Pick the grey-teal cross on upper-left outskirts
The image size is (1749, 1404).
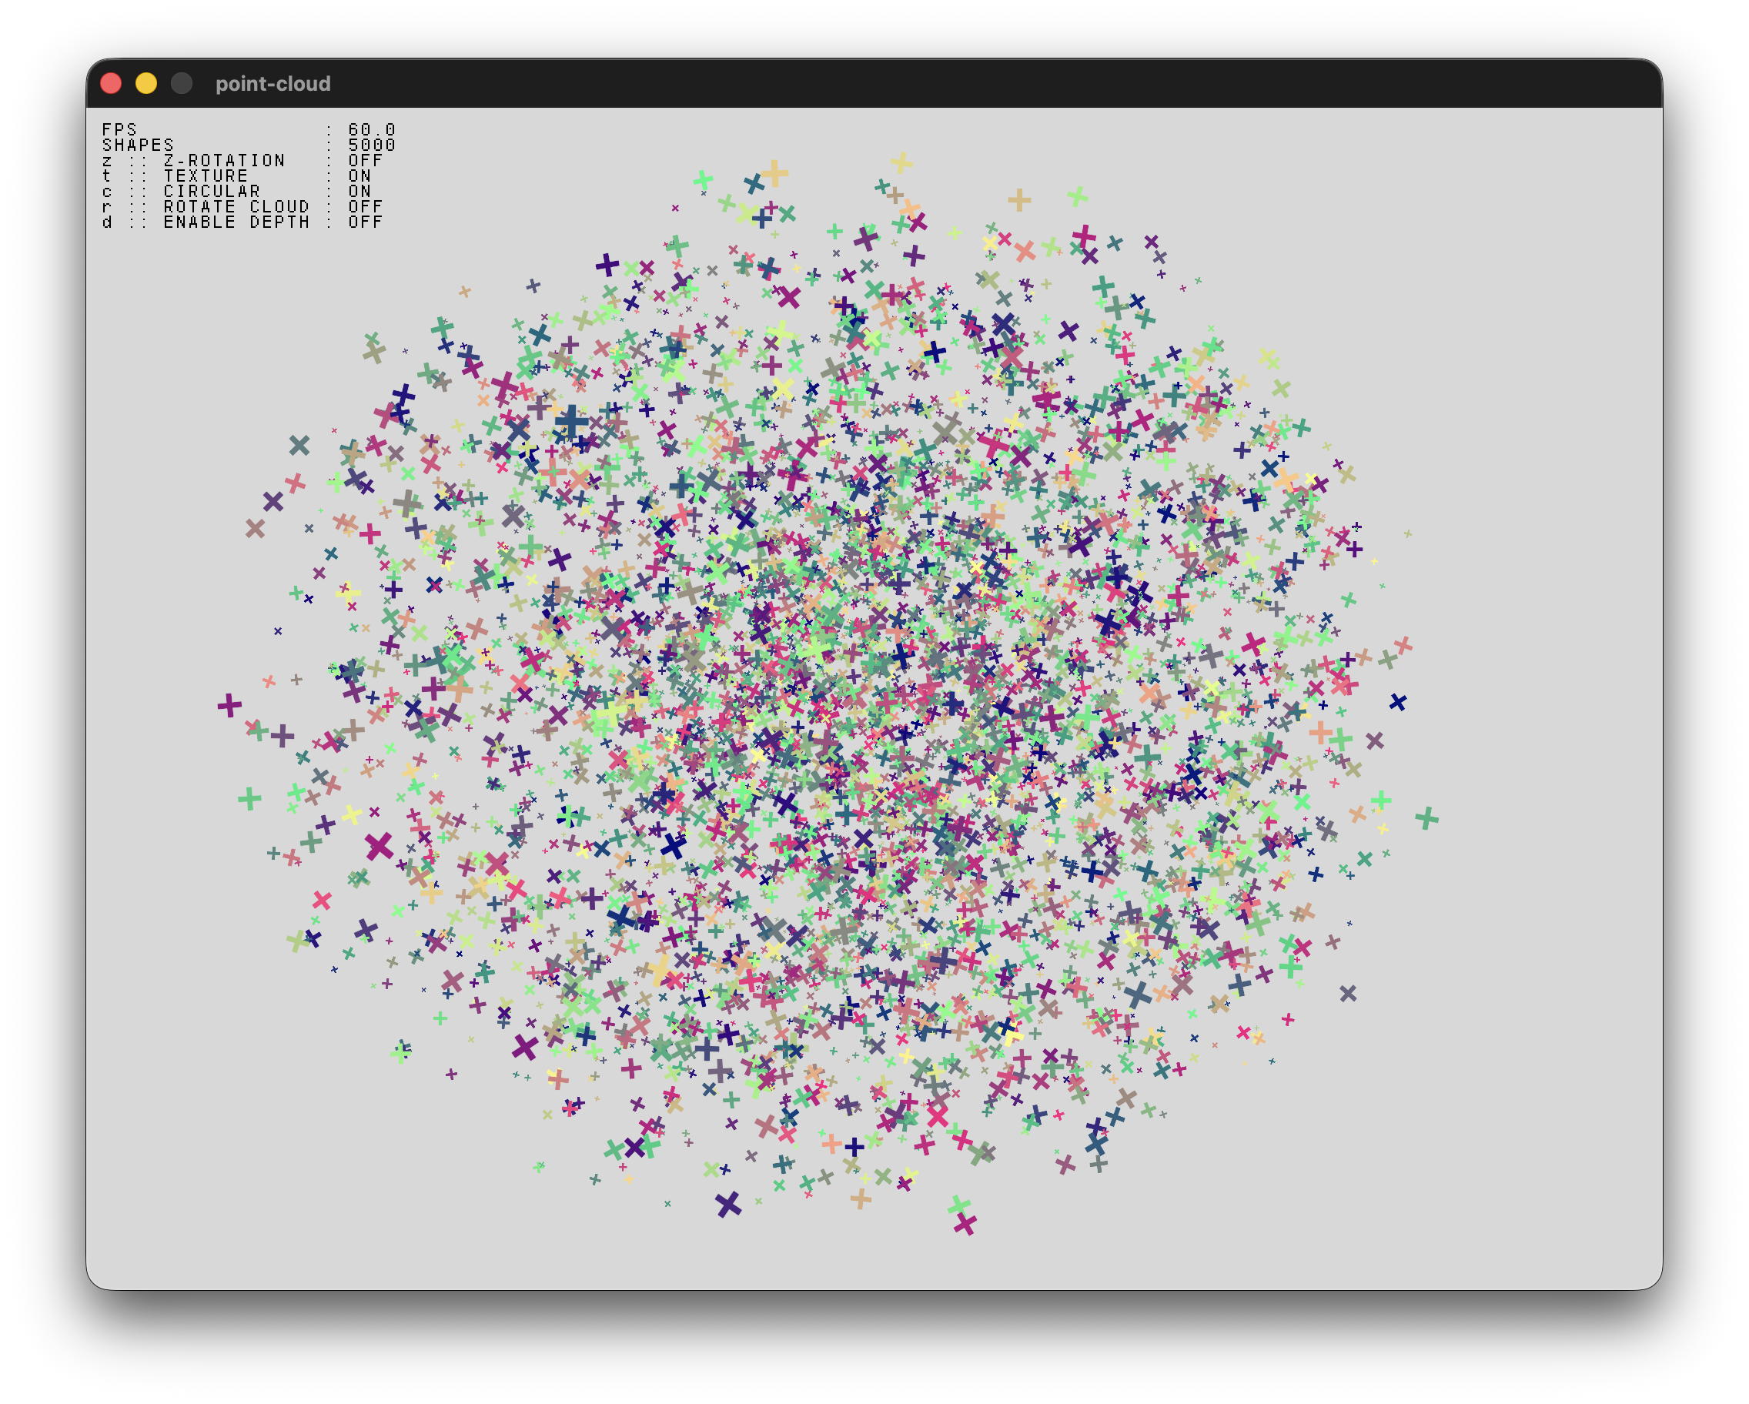pyautogui.click(x=299, y=444)
